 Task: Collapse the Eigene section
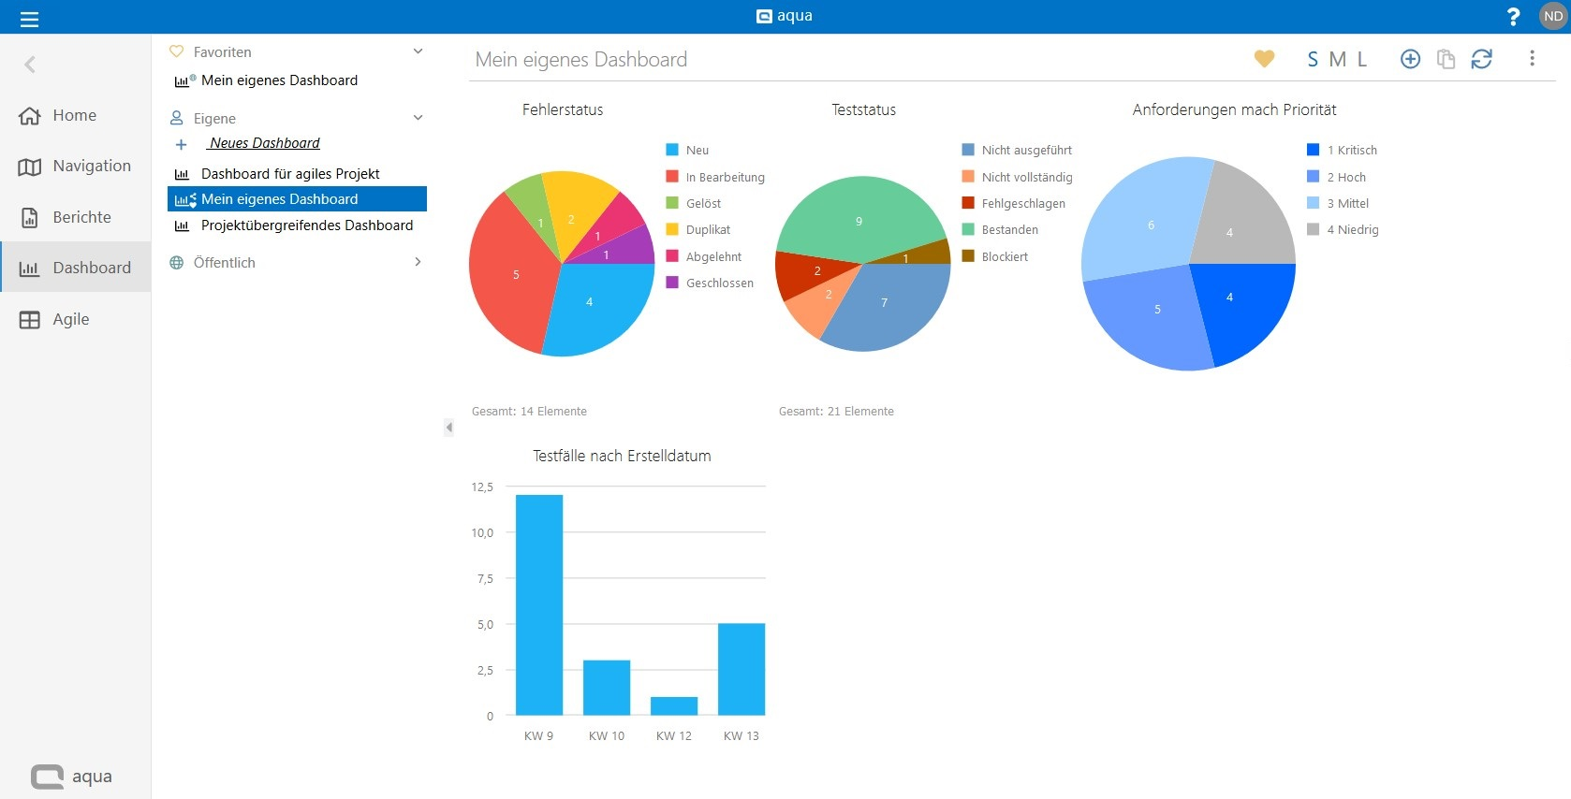pyautogui.click(x=418, y=118)
